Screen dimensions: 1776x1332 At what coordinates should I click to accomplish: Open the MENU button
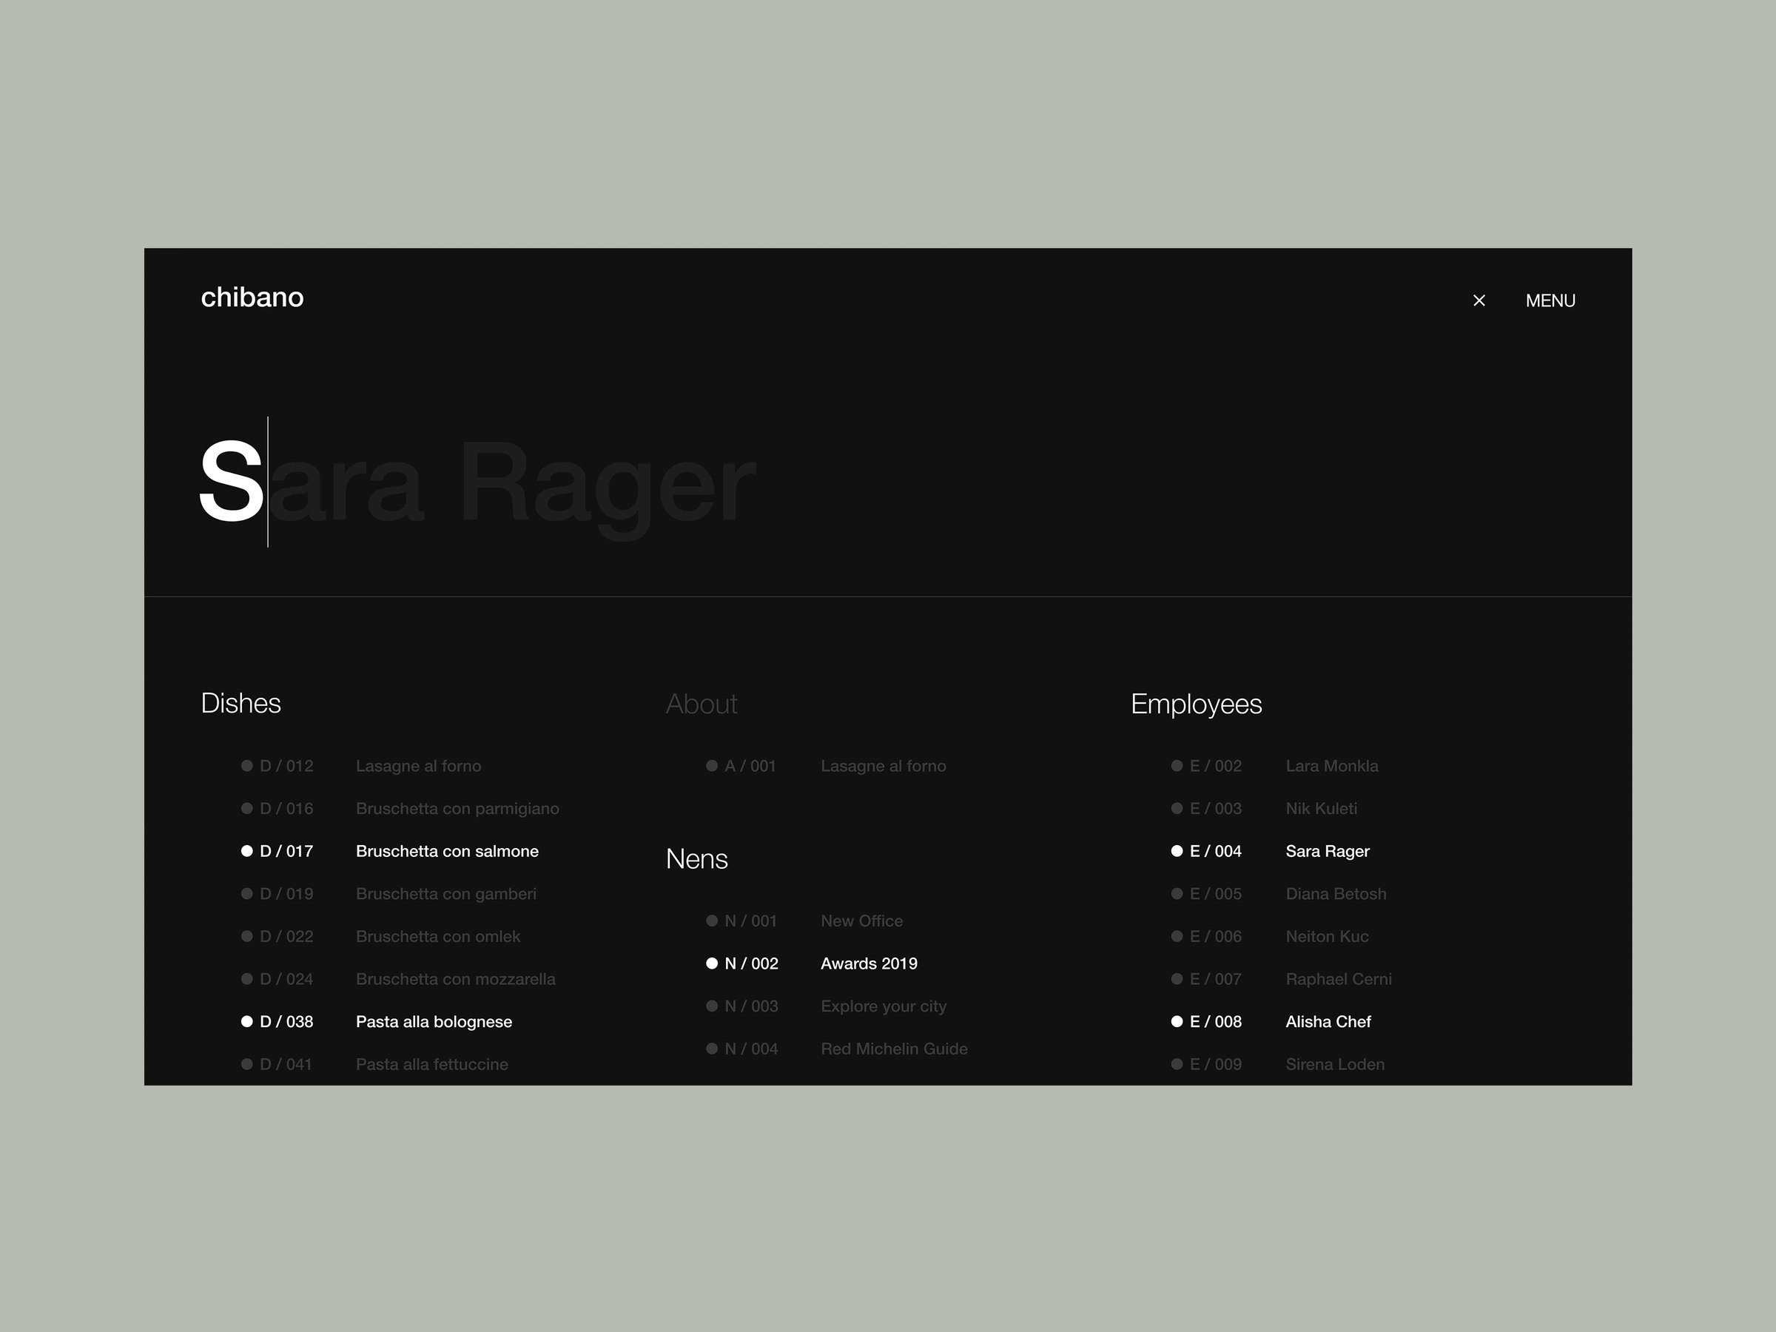click(x=1550, y=300)
